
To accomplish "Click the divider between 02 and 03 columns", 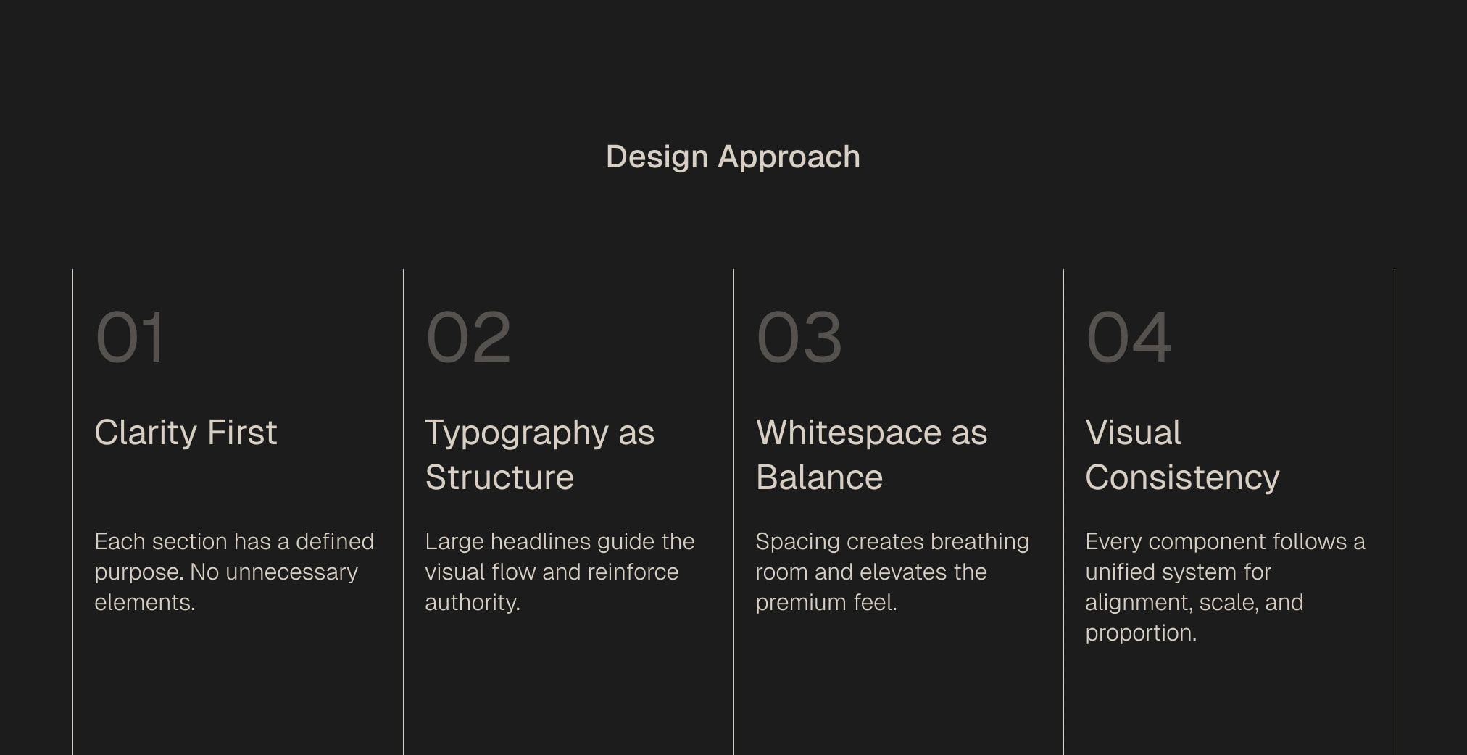I will coord(733,507).
